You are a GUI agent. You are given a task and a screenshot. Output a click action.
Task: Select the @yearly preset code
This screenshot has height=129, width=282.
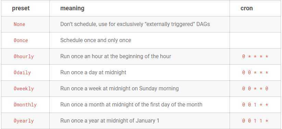[x=24, y=121]
